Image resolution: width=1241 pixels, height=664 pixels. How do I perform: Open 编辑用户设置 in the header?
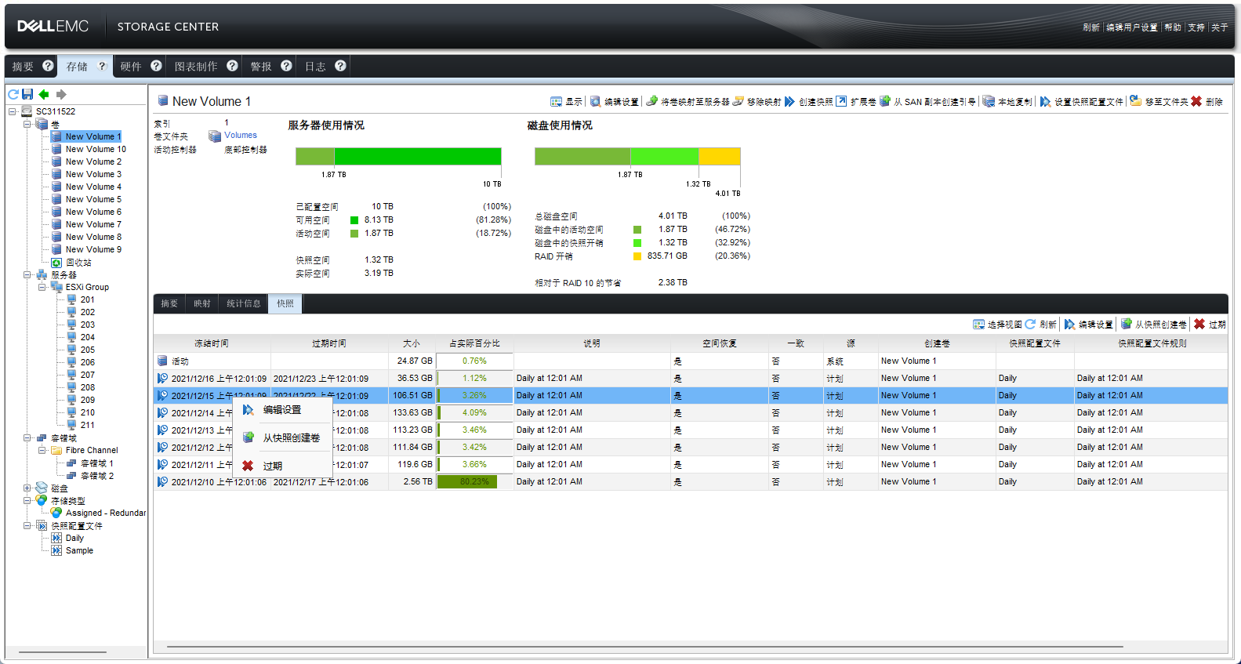click(x=1132, y=27)
